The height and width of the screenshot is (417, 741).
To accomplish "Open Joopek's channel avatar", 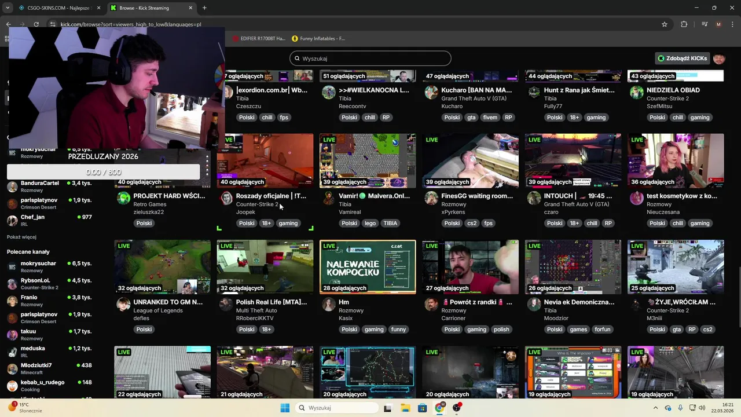I will (226, 199).
